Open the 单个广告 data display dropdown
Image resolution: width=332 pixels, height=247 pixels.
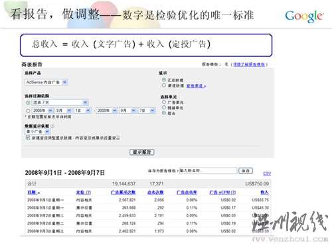(x=37, y=132)
